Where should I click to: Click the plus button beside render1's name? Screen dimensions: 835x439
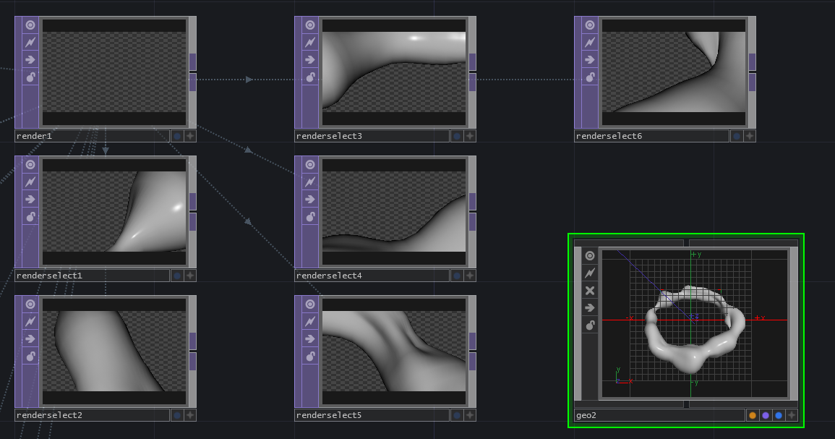coord(190,136)
